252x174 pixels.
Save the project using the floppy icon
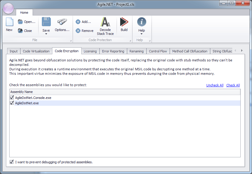tap(46, 22)
